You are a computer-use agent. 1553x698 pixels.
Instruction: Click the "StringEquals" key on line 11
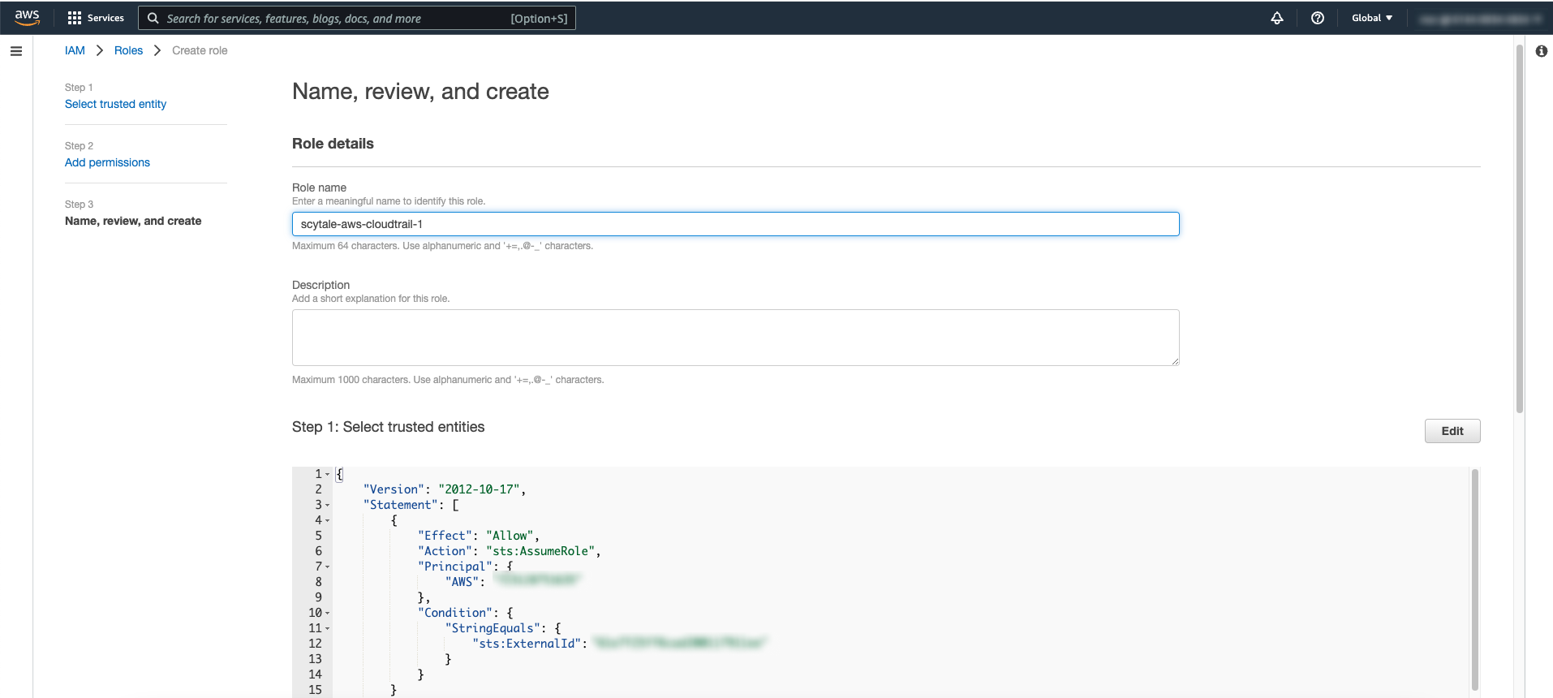click(493, 628)
